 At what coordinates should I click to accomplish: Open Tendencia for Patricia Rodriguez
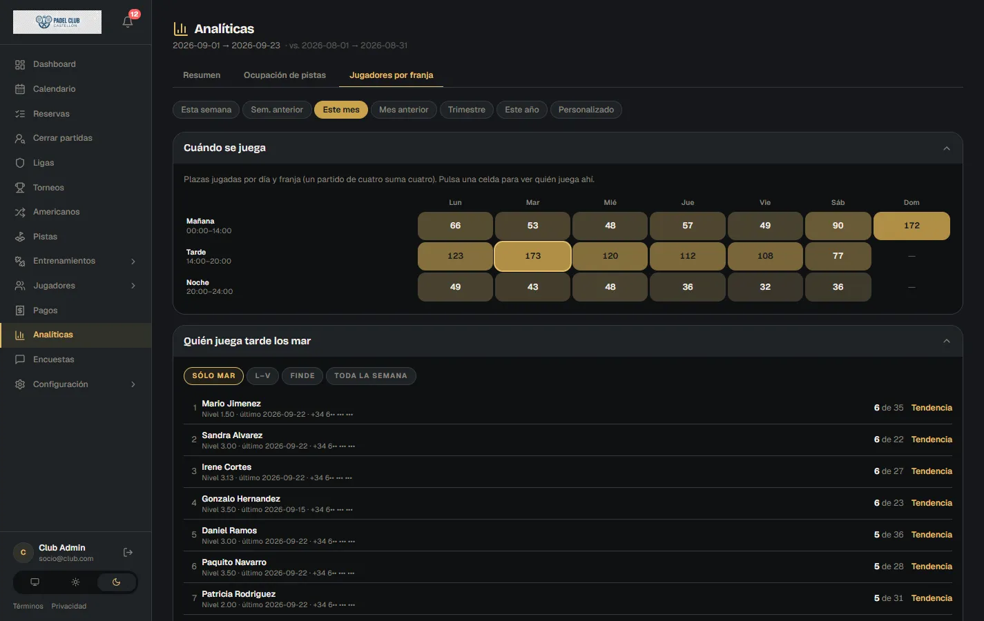tap(932, 598)
